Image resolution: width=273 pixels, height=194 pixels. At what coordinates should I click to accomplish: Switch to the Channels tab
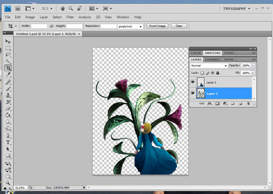[x=213, y=60]
